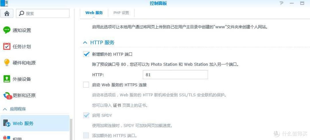Toggle 添加额外的 HTTPS 端口 checkbox
This screenshot has height=140, width=310.
tap(86, 136)
